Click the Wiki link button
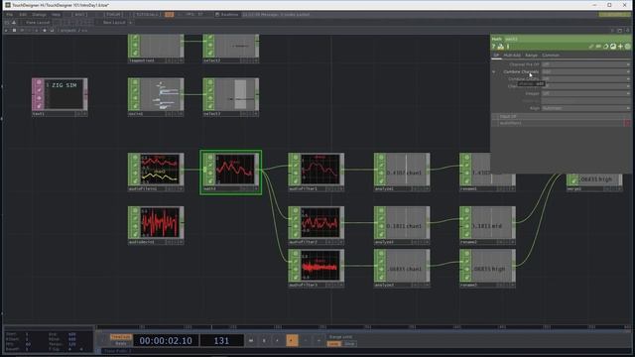 [79, 15]
